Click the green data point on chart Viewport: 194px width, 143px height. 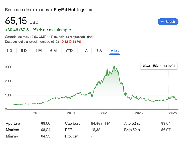(169, 98)
